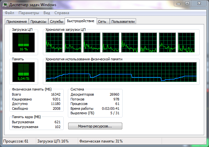Switch to the Службы tab
This screenshot has height=147, width=209.
point(57,22)
